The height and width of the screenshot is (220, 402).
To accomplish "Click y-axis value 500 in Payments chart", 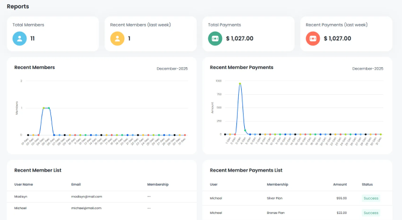I will 219,107.
